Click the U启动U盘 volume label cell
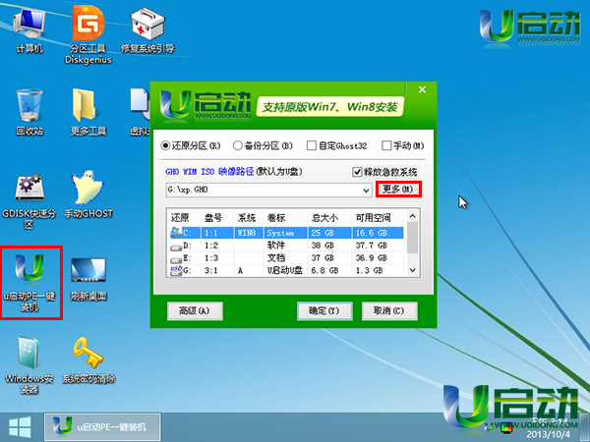590x442 pixels. [x=285, y=270]
